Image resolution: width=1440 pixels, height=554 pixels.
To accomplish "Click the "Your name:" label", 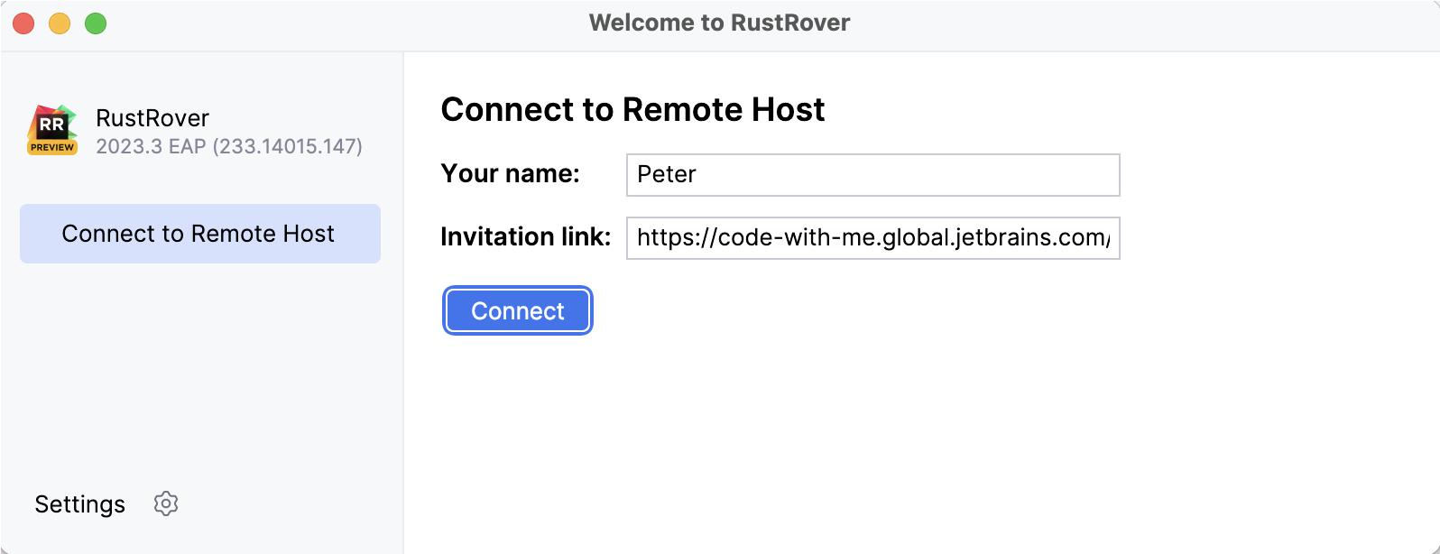I will (x=510, y=174).
